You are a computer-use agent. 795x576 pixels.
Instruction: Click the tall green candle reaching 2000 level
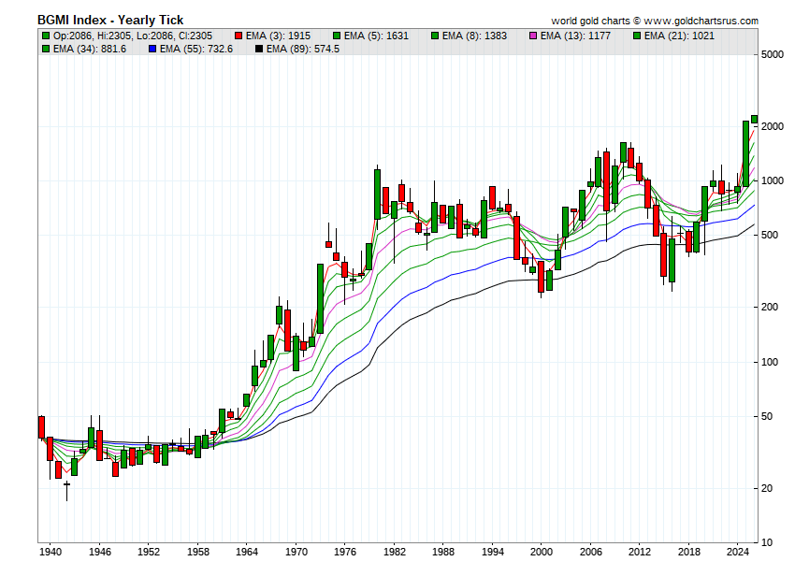(745, 153)
